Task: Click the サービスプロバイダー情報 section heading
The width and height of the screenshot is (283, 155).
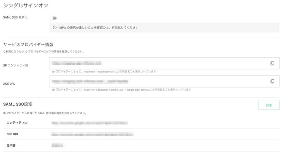Action: click(x=28, y=45)
